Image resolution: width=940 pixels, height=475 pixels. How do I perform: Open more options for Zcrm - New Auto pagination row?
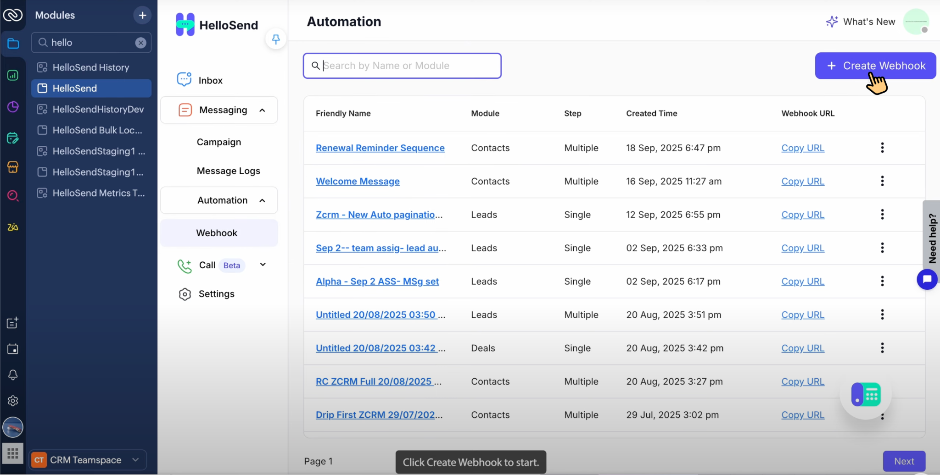click(x=882, y=215)
